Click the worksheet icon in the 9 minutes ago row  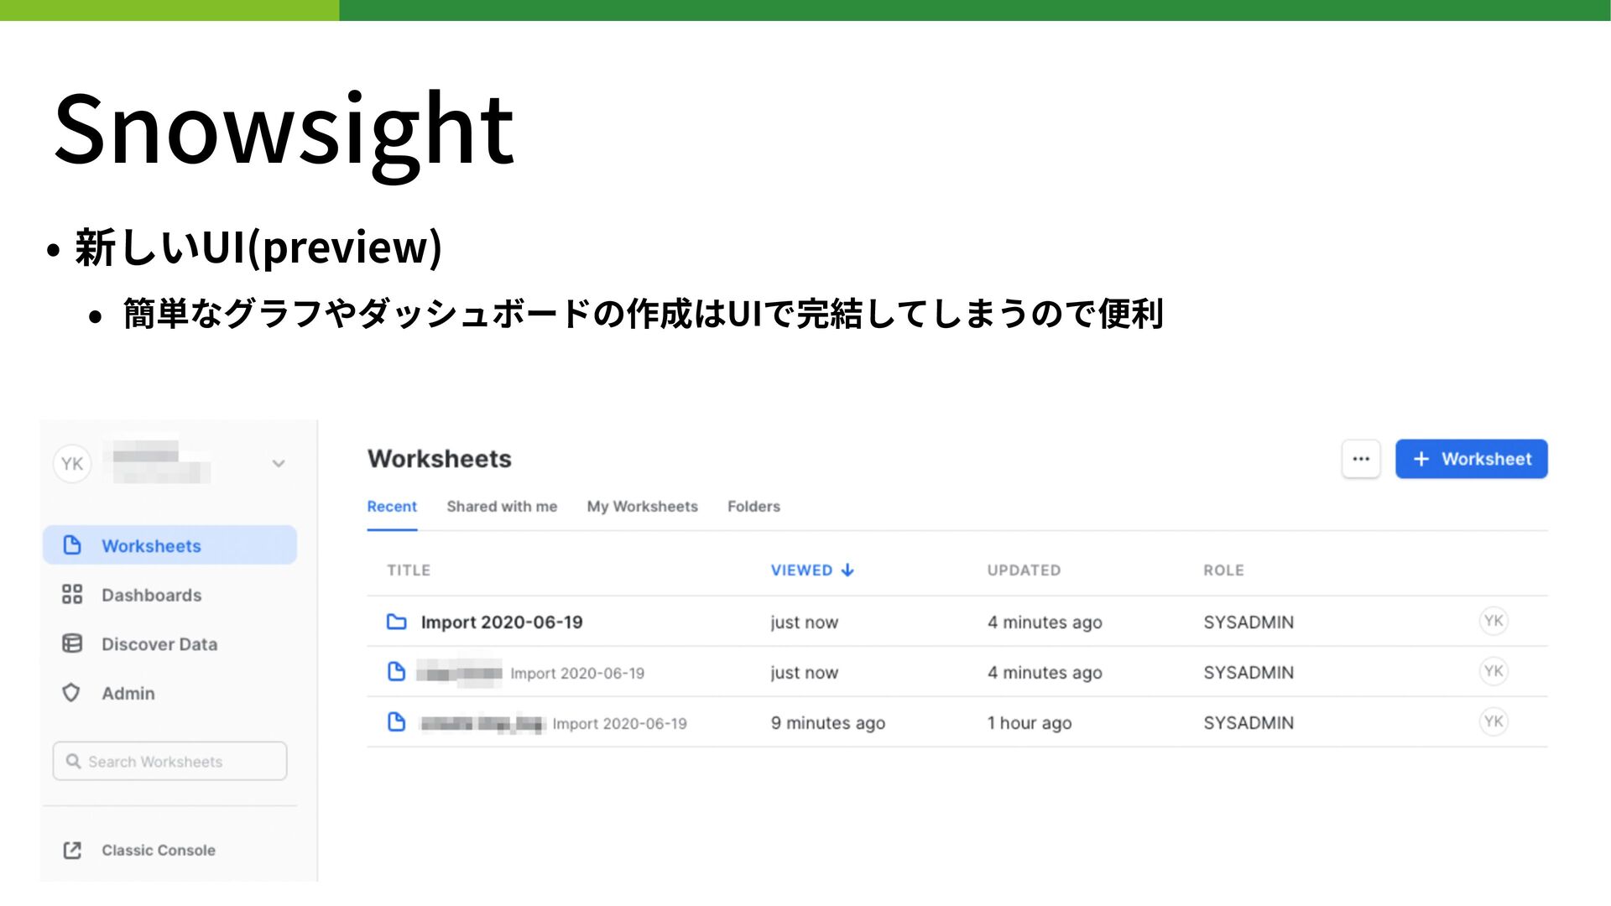pyautogui.click(x=396, y=722)
